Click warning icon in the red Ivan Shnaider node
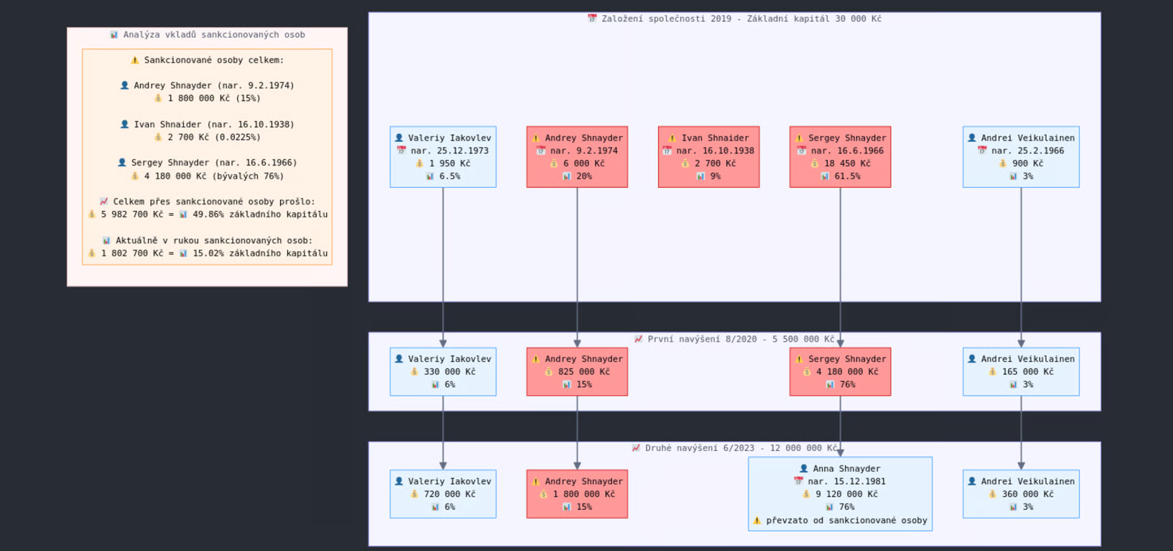The image size is (1173, 551). 672,138
